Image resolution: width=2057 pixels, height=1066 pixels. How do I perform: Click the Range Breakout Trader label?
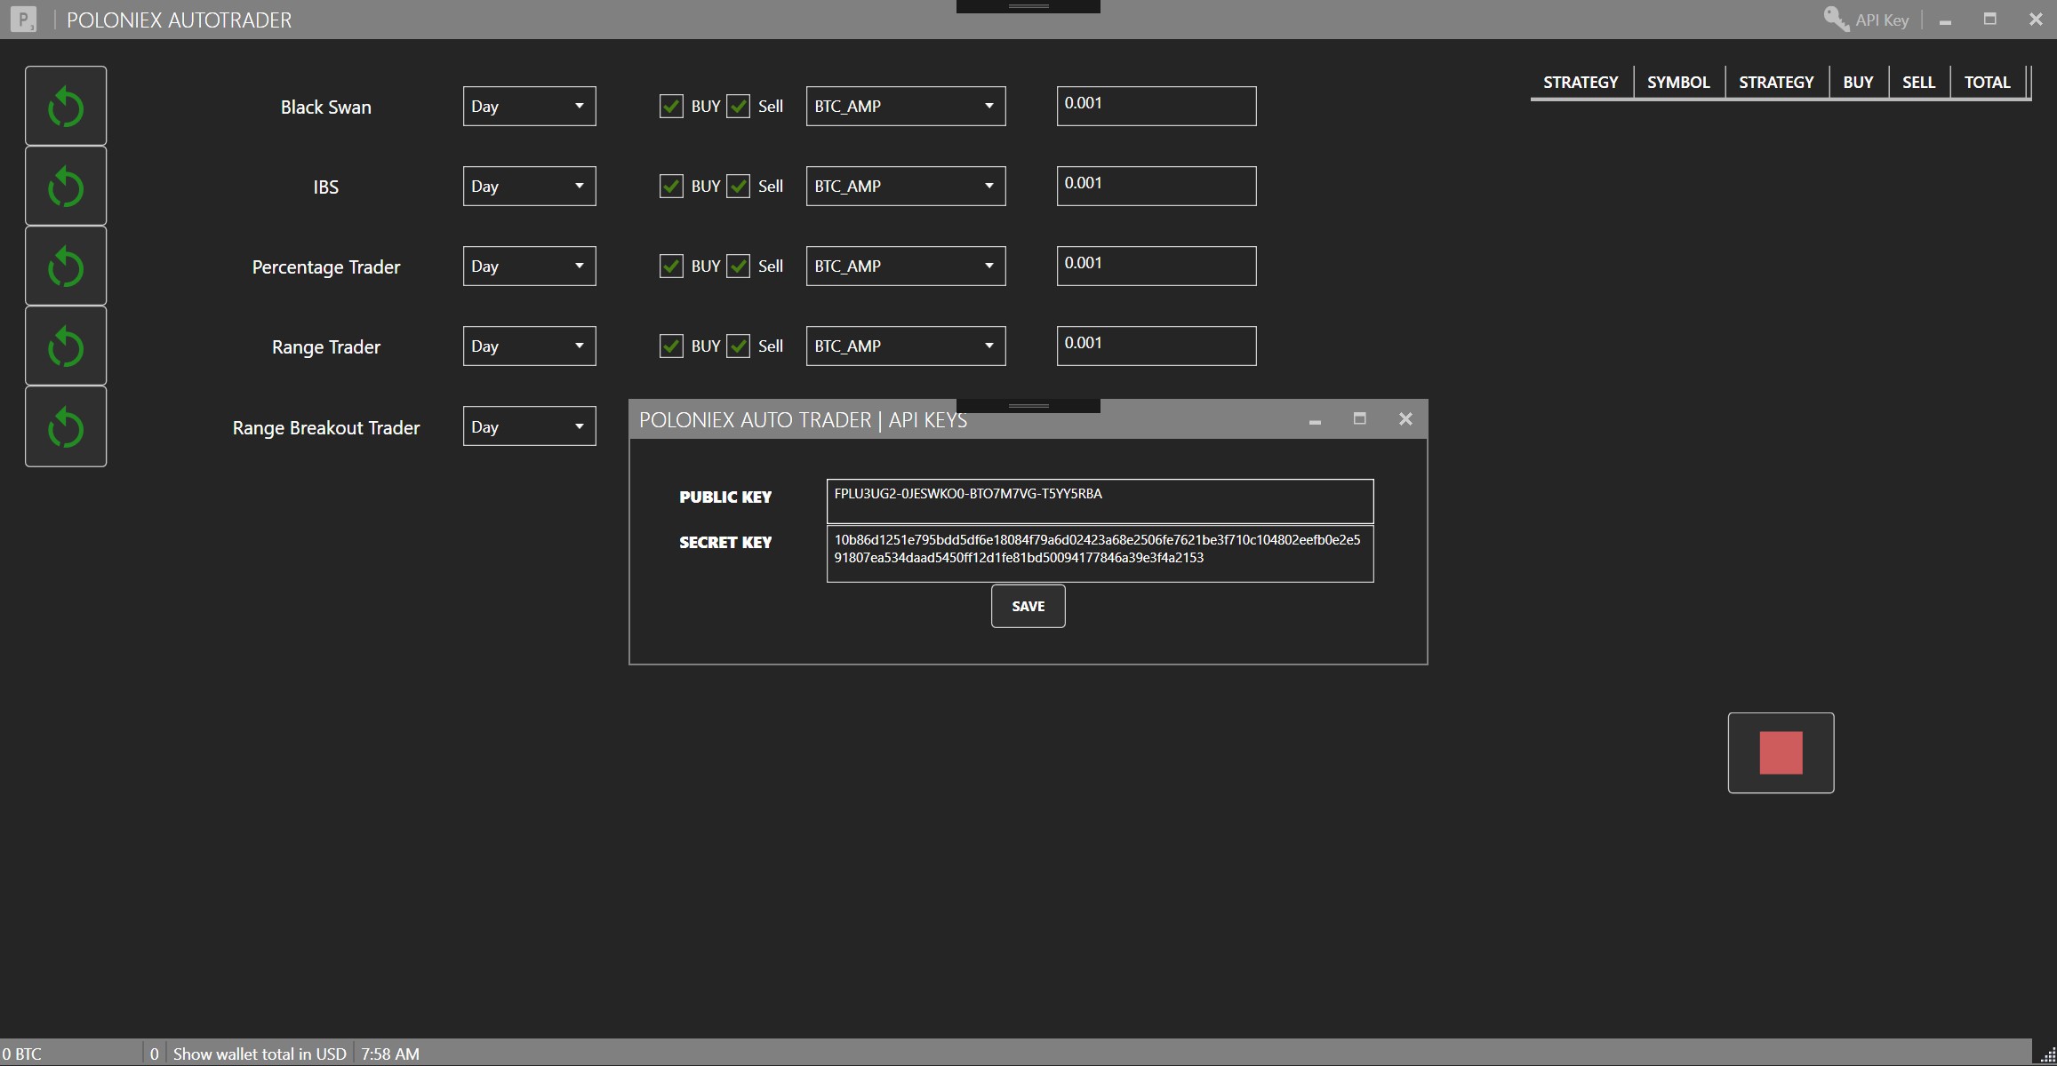(325, 427)
